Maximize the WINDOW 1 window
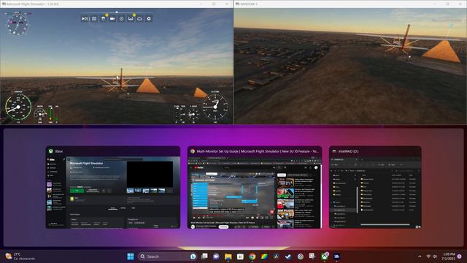The image size is (467, 263). pos(447,4)
